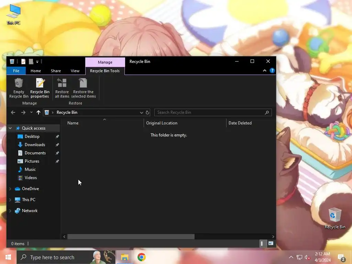Click Restore the selected items

tap(83, 88)
